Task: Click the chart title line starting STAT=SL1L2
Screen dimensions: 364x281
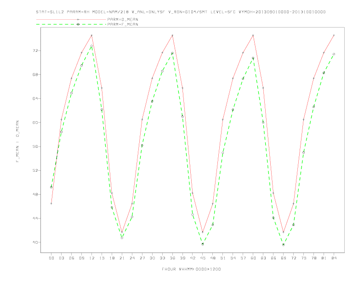Action: pyautogui.click(x=181, y=12)
